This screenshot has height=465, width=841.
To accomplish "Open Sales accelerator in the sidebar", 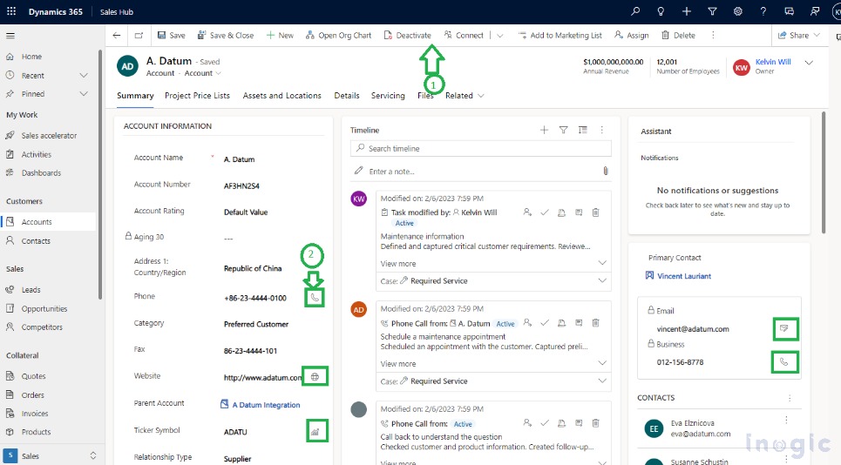I will 48,136.
